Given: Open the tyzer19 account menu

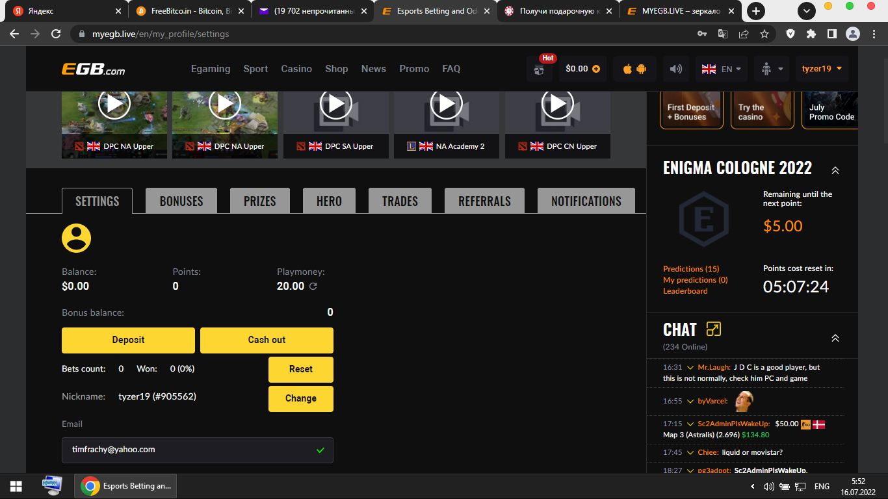Looking at the screenshot, I should coord(822,69).
